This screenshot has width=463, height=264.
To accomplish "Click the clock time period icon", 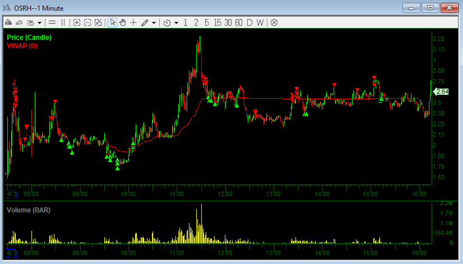I will [x=167, y=23].
